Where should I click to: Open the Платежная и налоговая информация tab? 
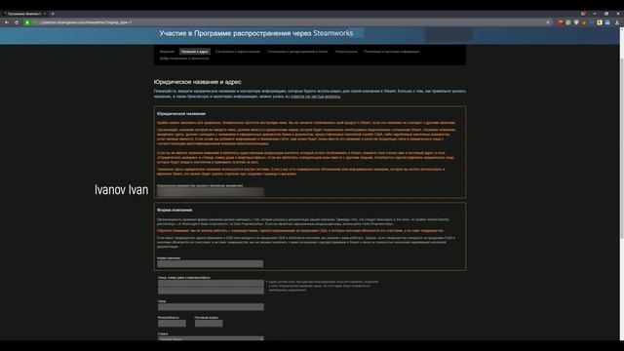click(392, 52)
